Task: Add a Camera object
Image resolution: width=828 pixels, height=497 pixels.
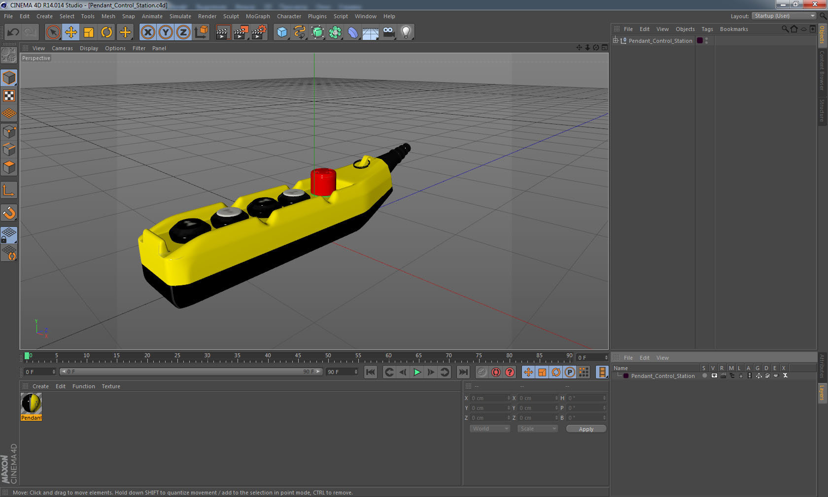Action: click(388, 32)
